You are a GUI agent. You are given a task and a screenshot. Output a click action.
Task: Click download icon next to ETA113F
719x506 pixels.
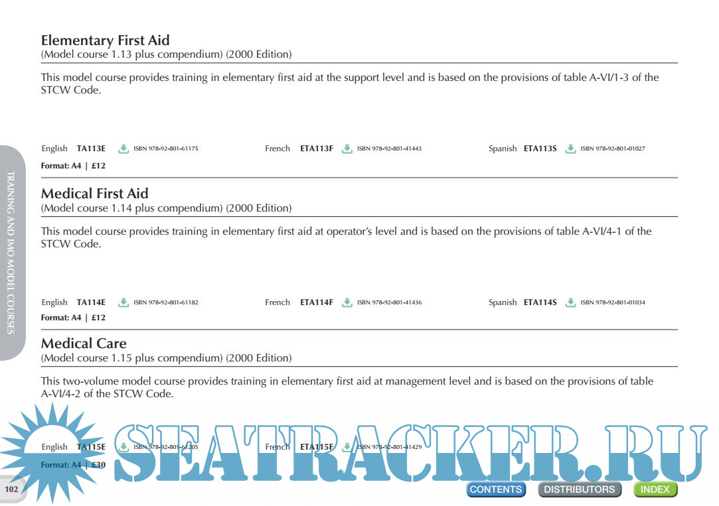coord(347,149)
